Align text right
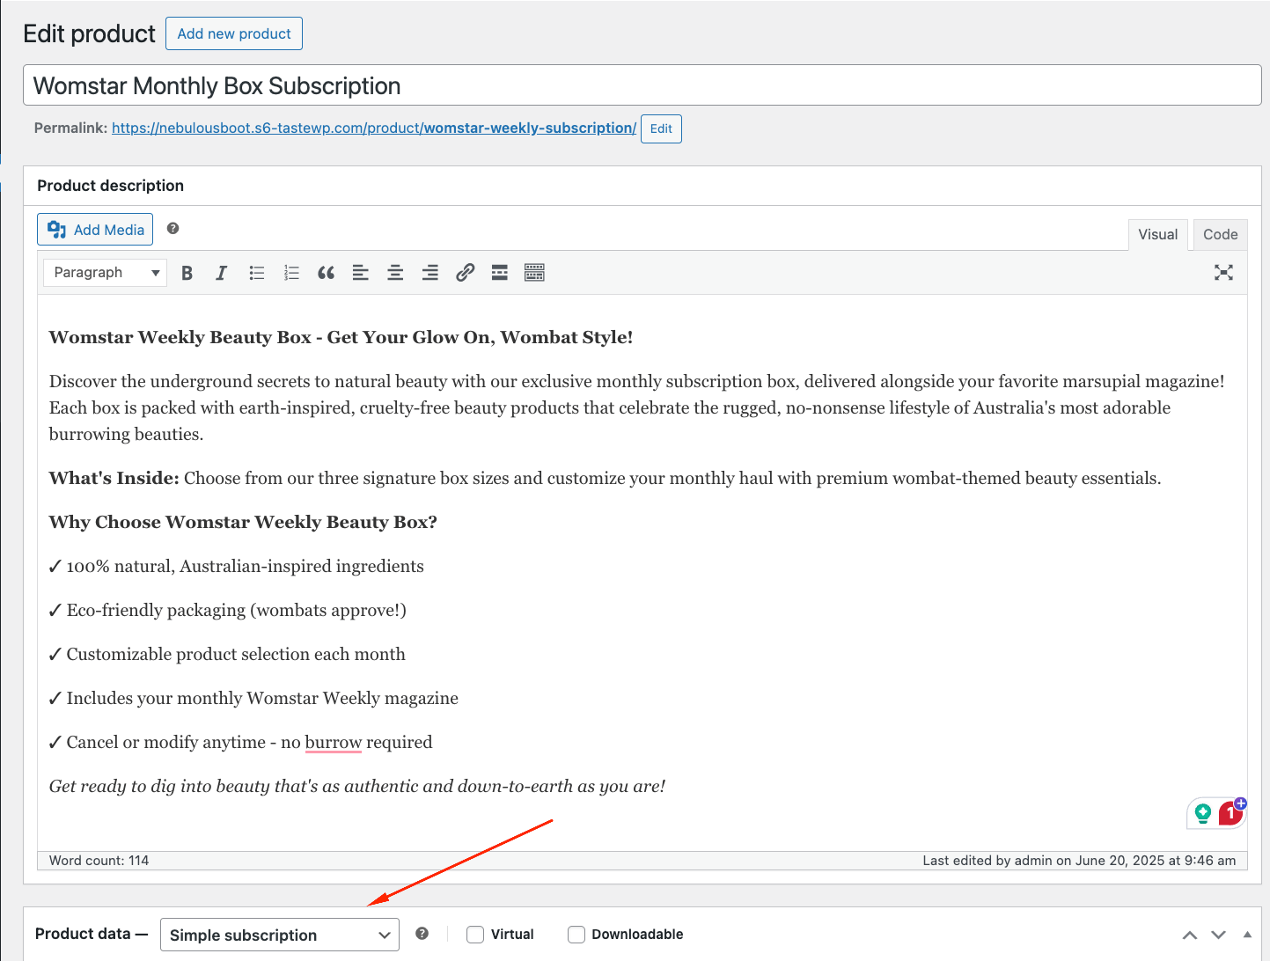The width and height of the screenshot is (1270, 961). 430,273
